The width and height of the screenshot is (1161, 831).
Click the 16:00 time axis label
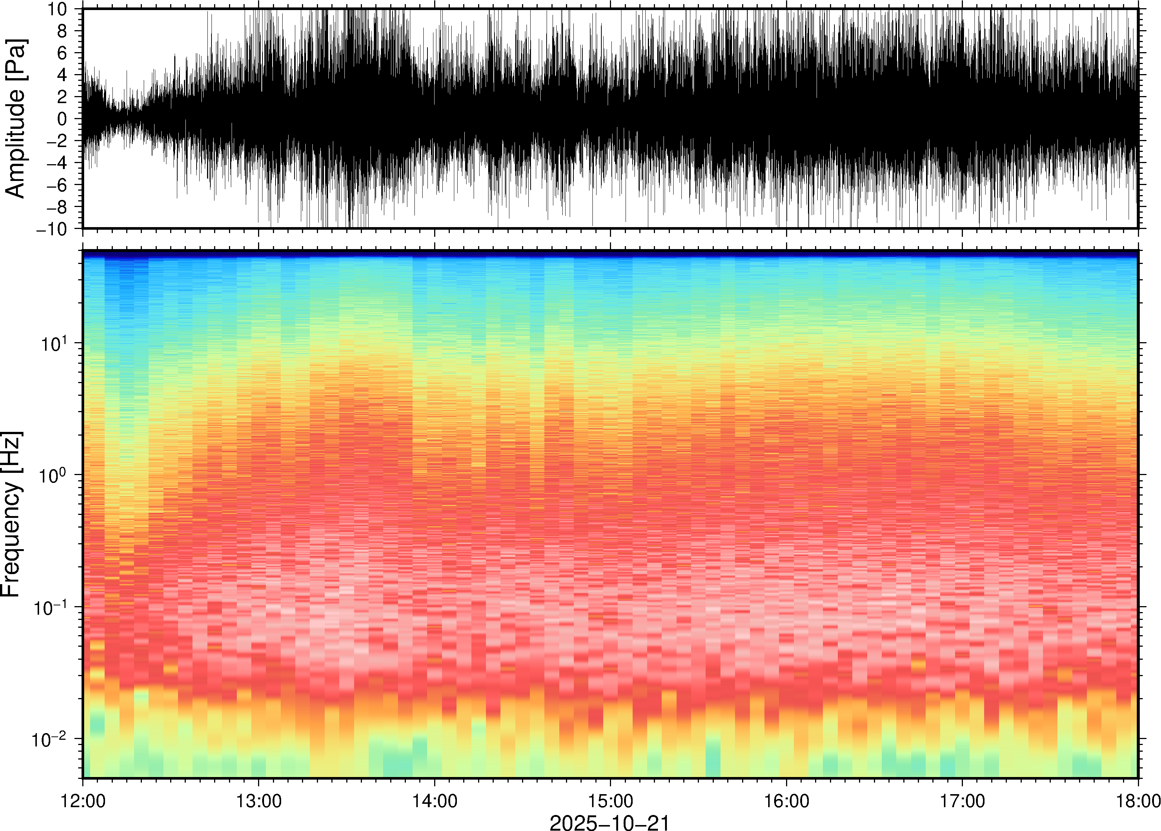[786, 801]
